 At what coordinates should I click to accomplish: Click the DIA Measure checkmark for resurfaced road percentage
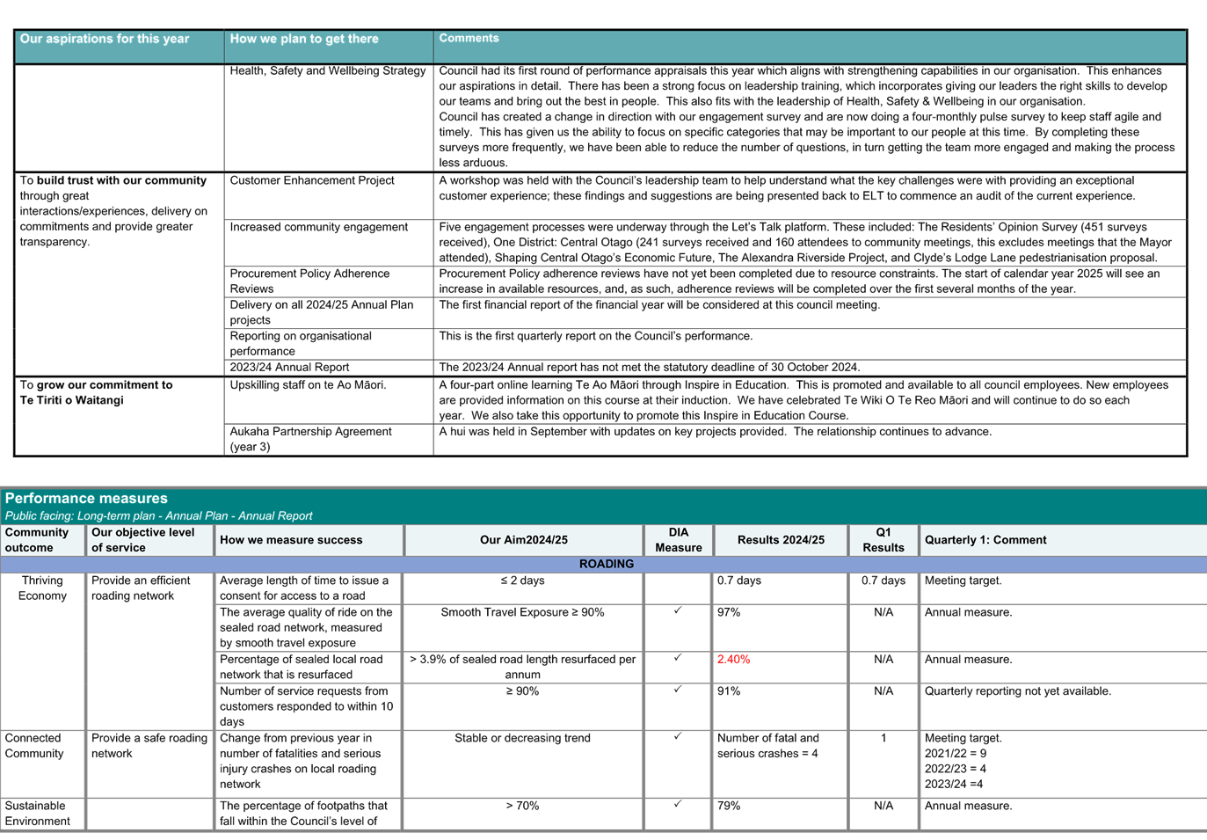(x=676, y=658)
